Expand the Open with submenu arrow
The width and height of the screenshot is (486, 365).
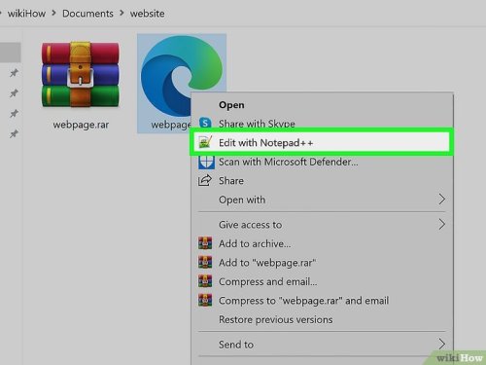click(x=442, y=200)
